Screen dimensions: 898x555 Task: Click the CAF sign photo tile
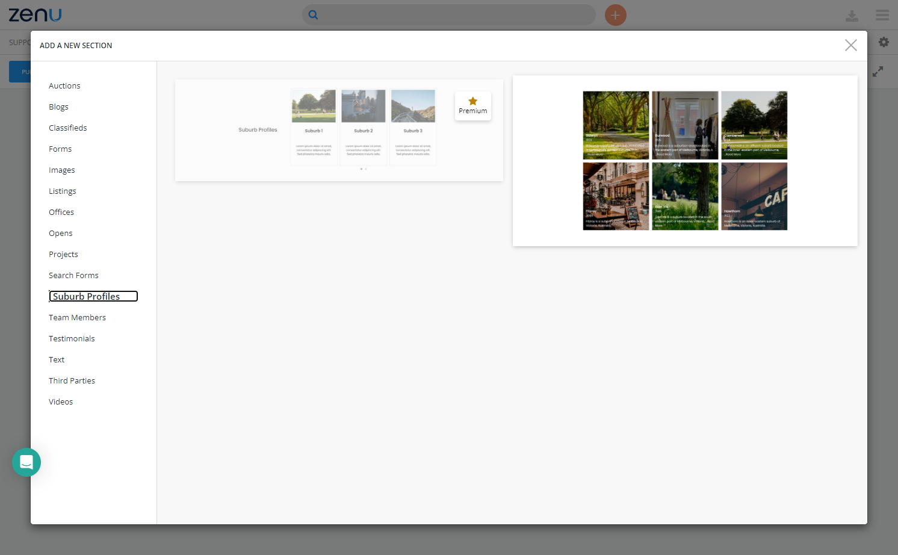pos(754,196)
